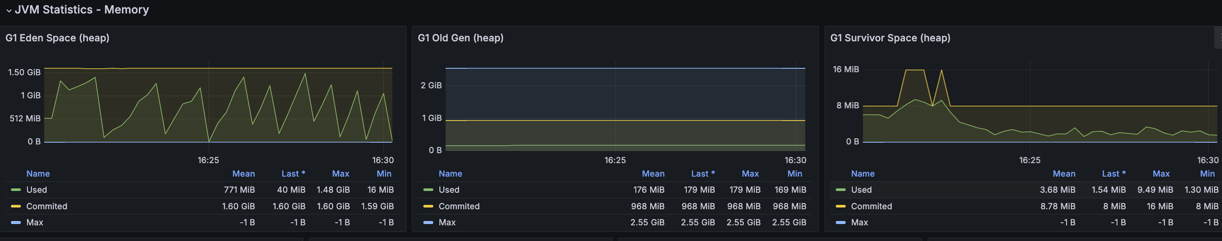Click yellow Commited color swatch in Old Gen legend

click(x=429, y=207)
